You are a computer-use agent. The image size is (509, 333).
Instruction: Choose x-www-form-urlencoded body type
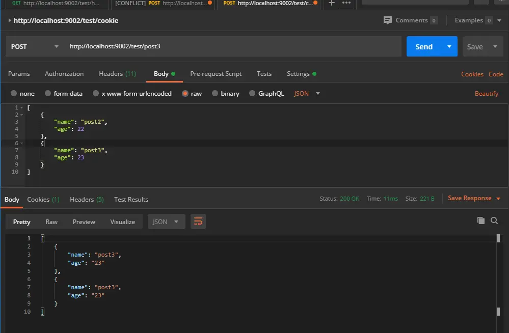(132, 94)
